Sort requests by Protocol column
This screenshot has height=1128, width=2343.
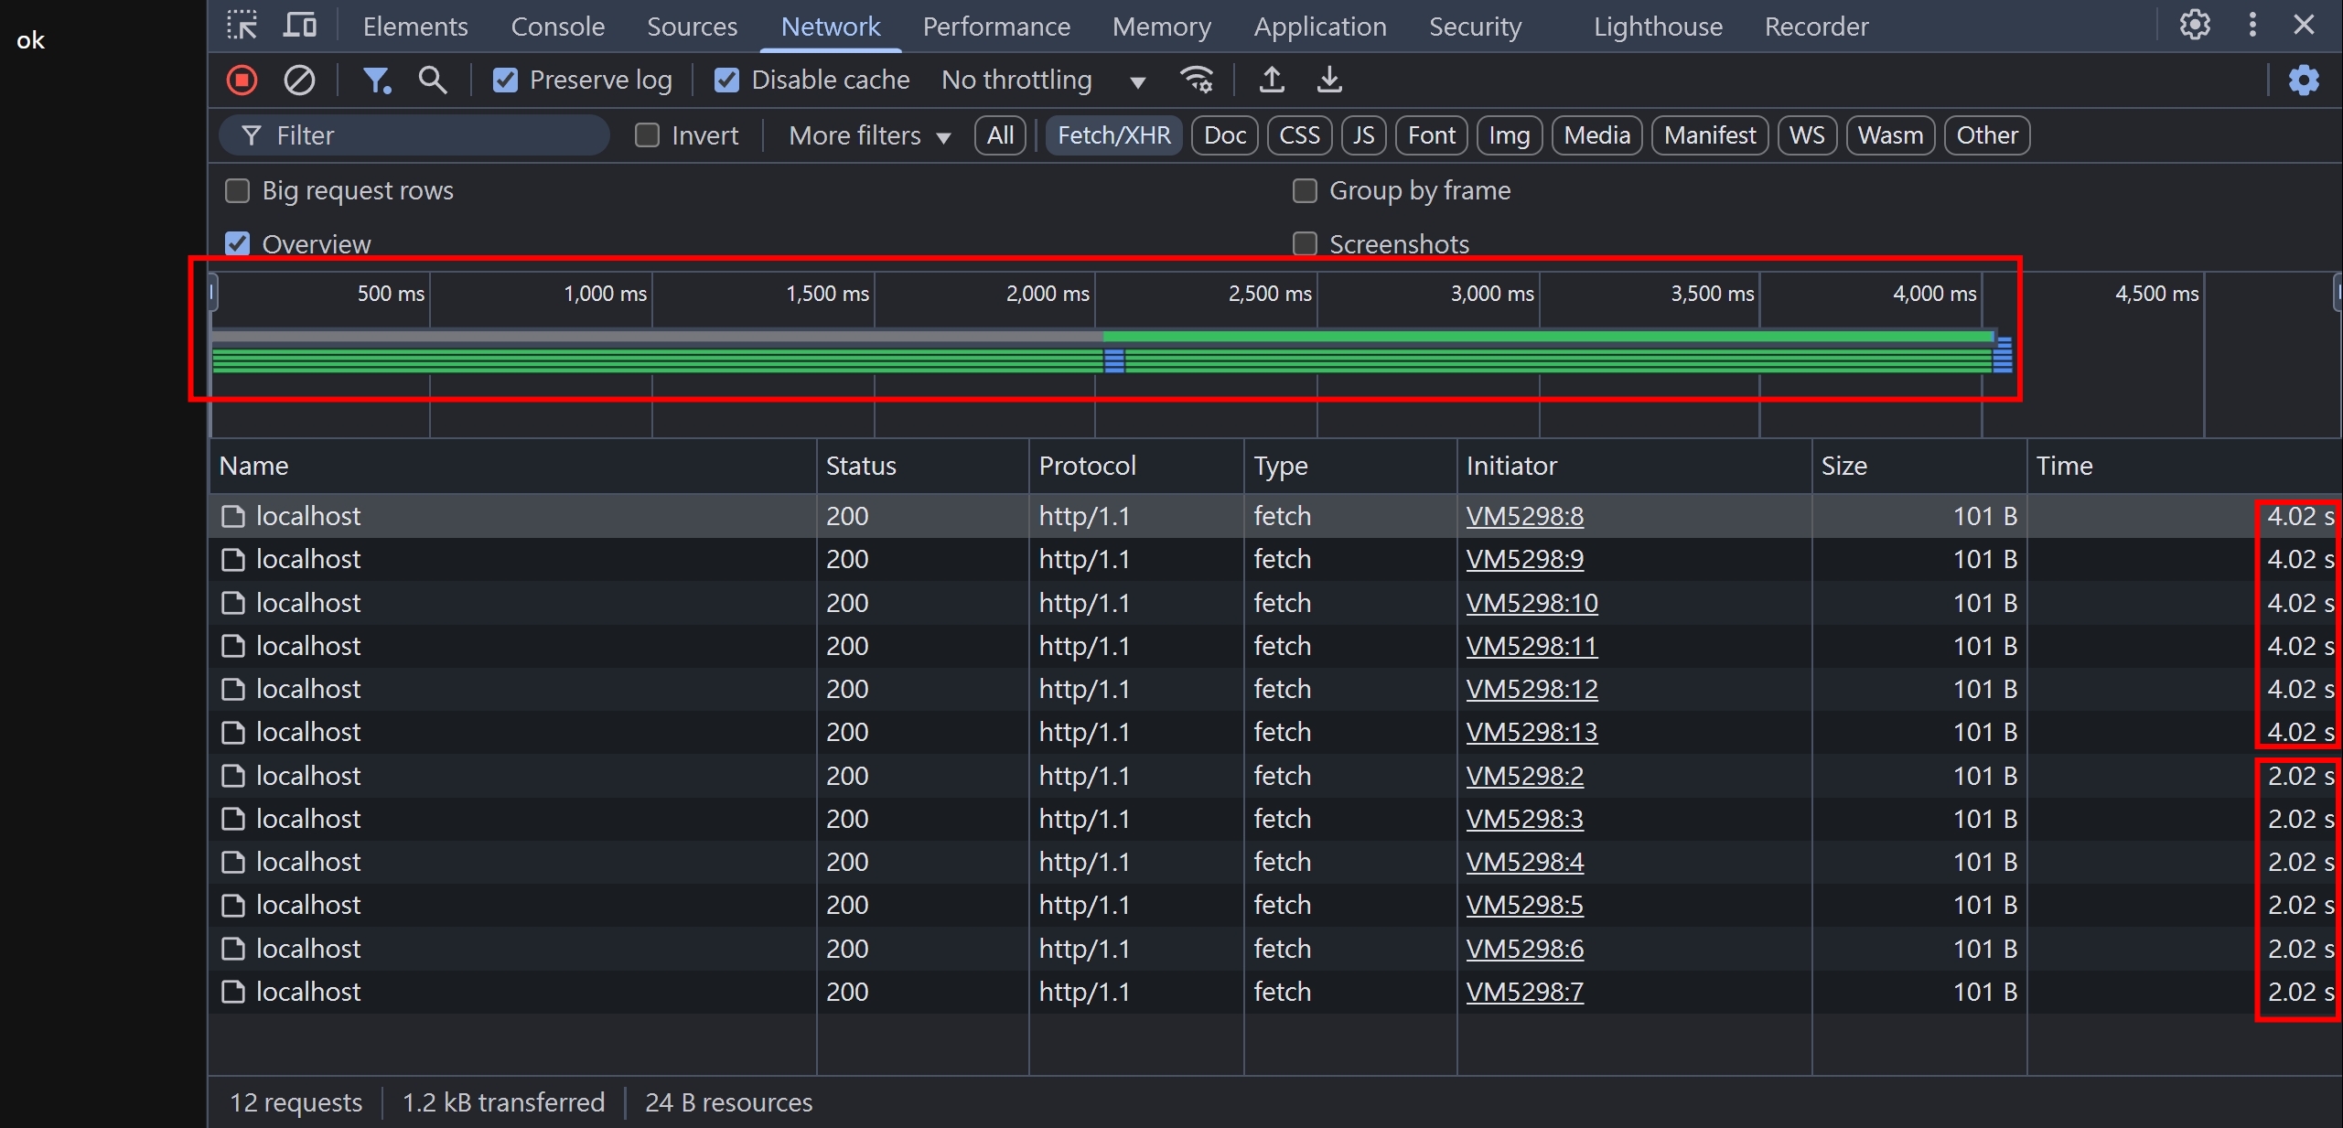[1136, 466]
